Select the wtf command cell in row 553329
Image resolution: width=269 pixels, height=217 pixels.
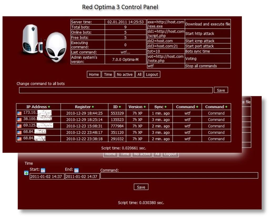(x=187, y=113)
